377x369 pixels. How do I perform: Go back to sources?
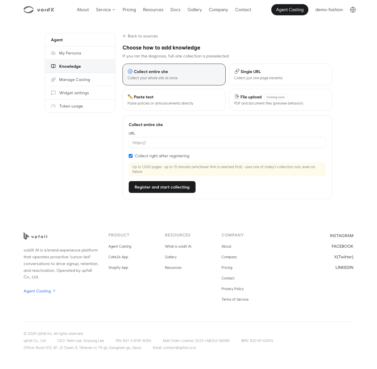[x=140, y=36]
